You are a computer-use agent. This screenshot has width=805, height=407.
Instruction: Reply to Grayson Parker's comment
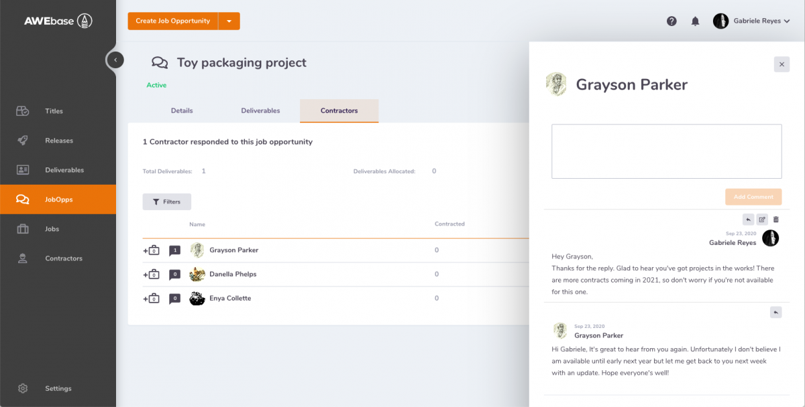click(775, 312)
